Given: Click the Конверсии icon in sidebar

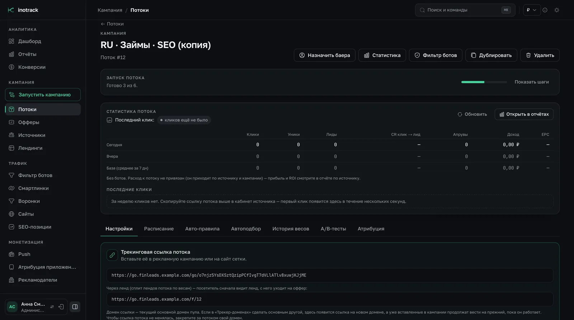Looking at the screenshot, I should (x=11, y=67).
